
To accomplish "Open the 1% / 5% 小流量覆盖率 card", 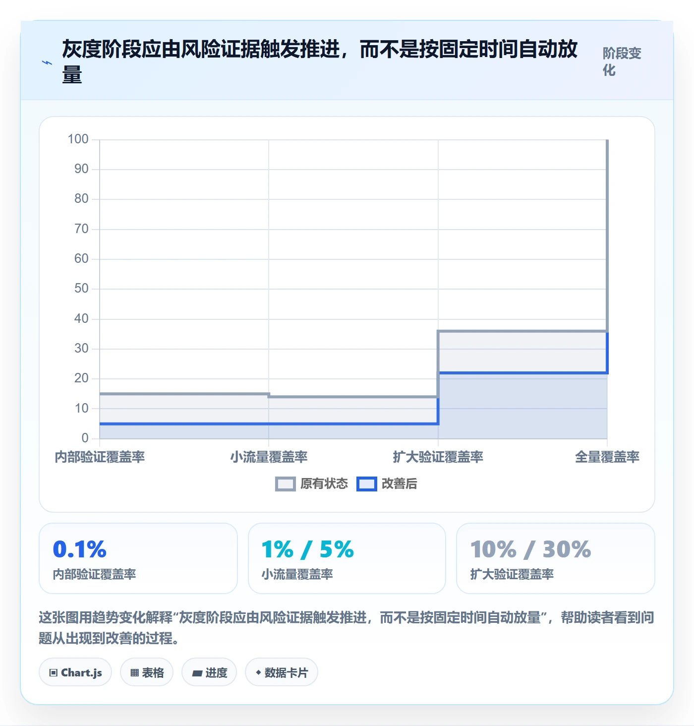I will click(x=347, y=558).
